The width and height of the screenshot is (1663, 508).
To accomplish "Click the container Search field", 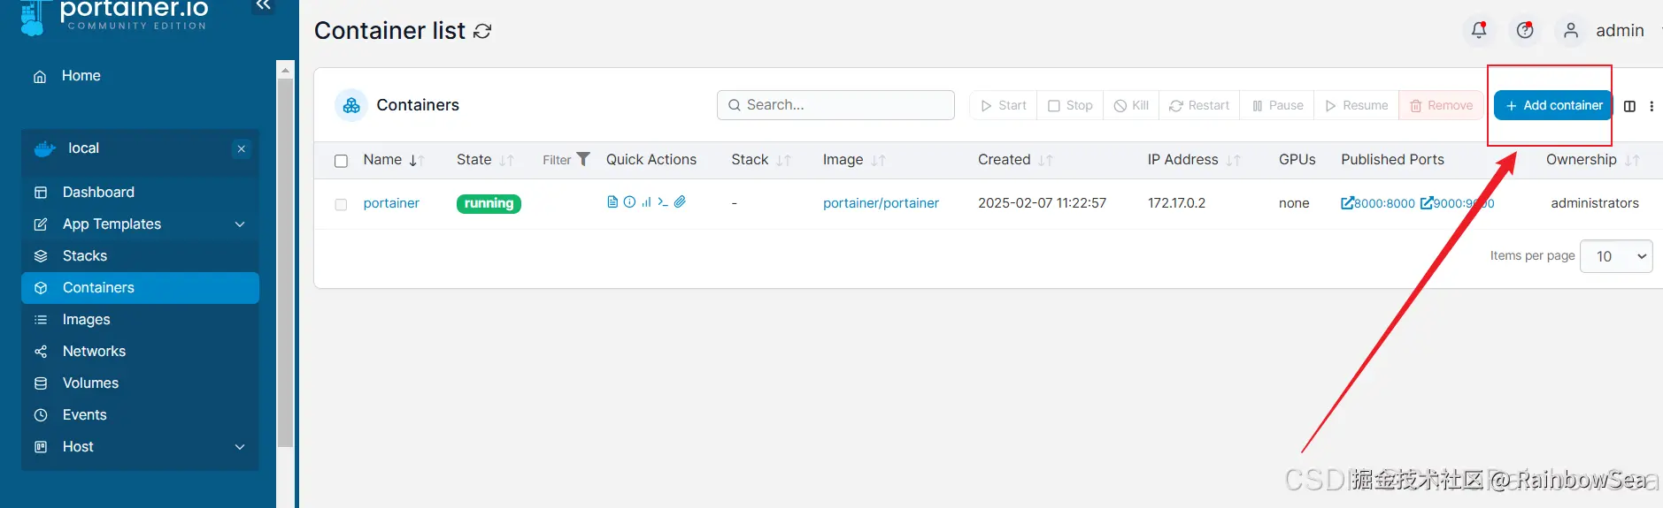I will point(835,105).
